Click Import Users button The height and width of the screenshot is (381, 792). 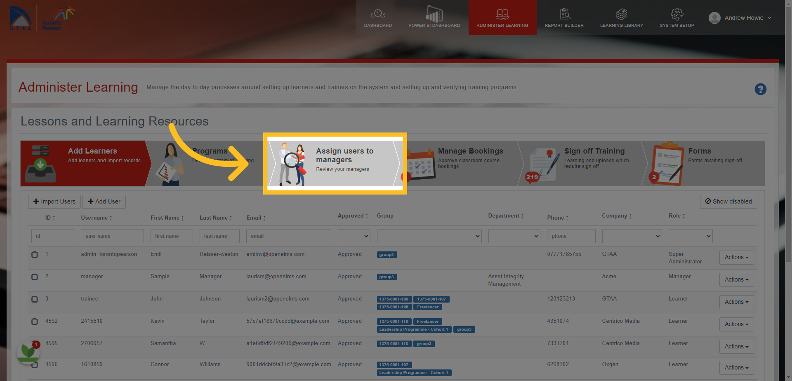coord(54,202)
